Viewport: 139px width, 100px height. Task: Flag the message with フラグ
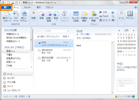pos(103,12)
